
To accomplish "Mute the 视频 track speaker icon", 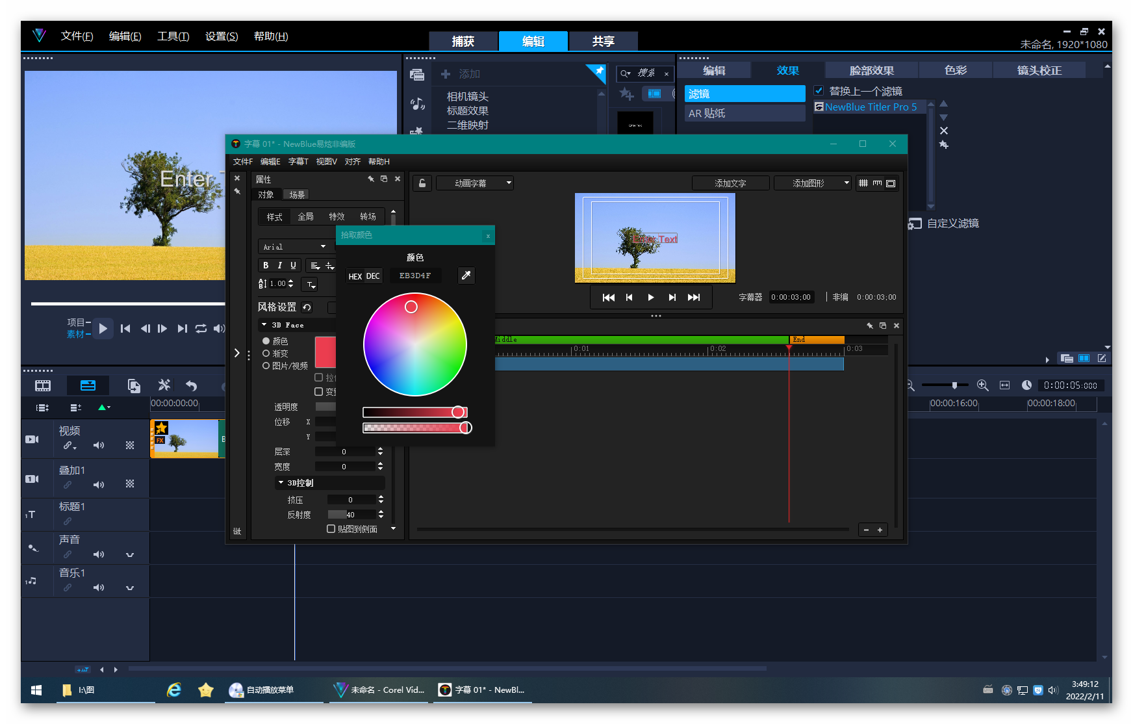I will (x=99, y=445).
